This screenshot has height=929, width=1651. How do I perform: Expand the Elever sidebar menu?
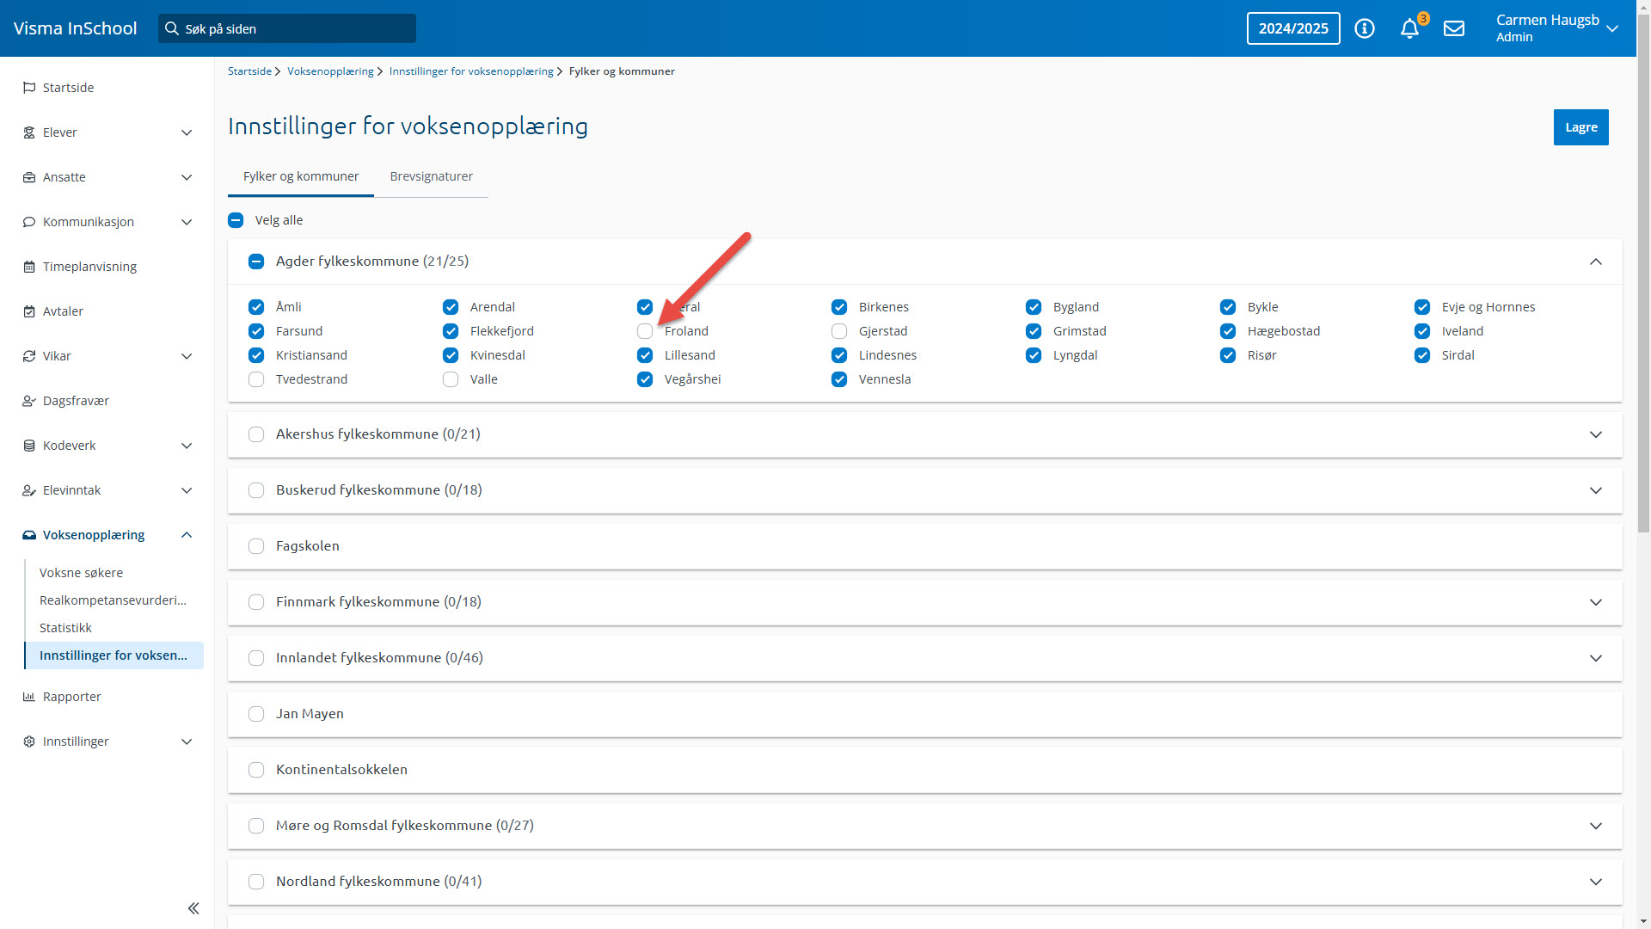tap(187, 132)
